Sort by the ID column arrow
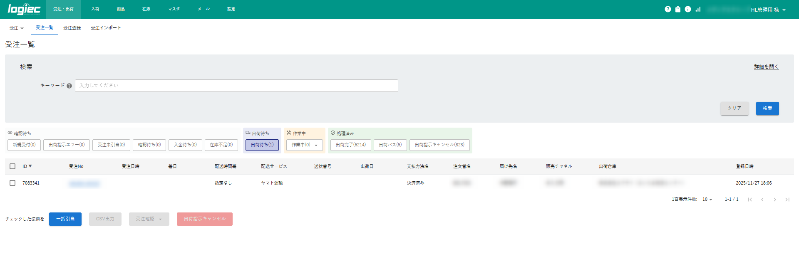This screenshot has width=799, height=264. click(30, 166)
